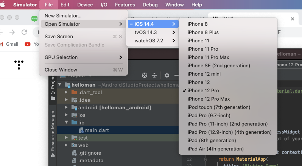Select iPhone 12 simulator
302x166 pixels.
click(x=228, y=82)
